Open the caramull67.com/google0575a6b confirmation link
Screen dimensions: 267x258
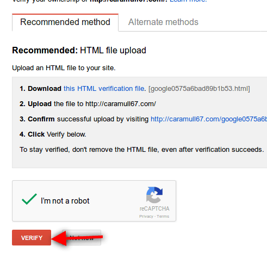pyautogui.click(x=209, y=119)
